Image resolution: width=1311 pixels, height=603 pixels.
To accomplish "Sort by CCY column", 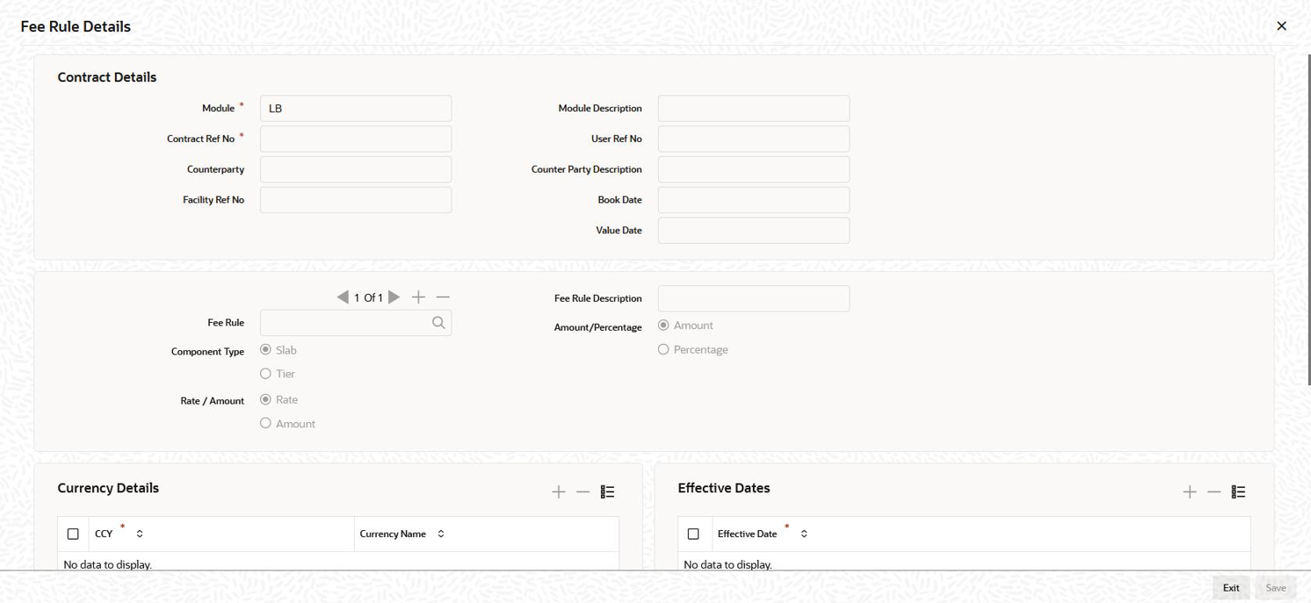I will [140, 534].
